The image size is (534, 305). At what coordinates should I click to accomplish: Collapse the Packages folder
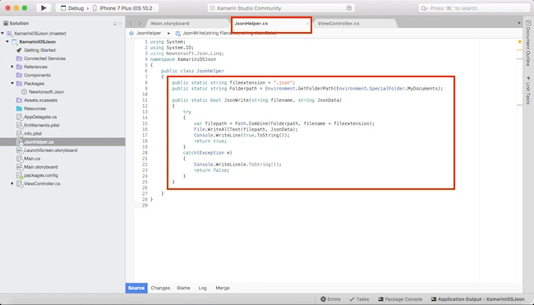coord(12,84)
